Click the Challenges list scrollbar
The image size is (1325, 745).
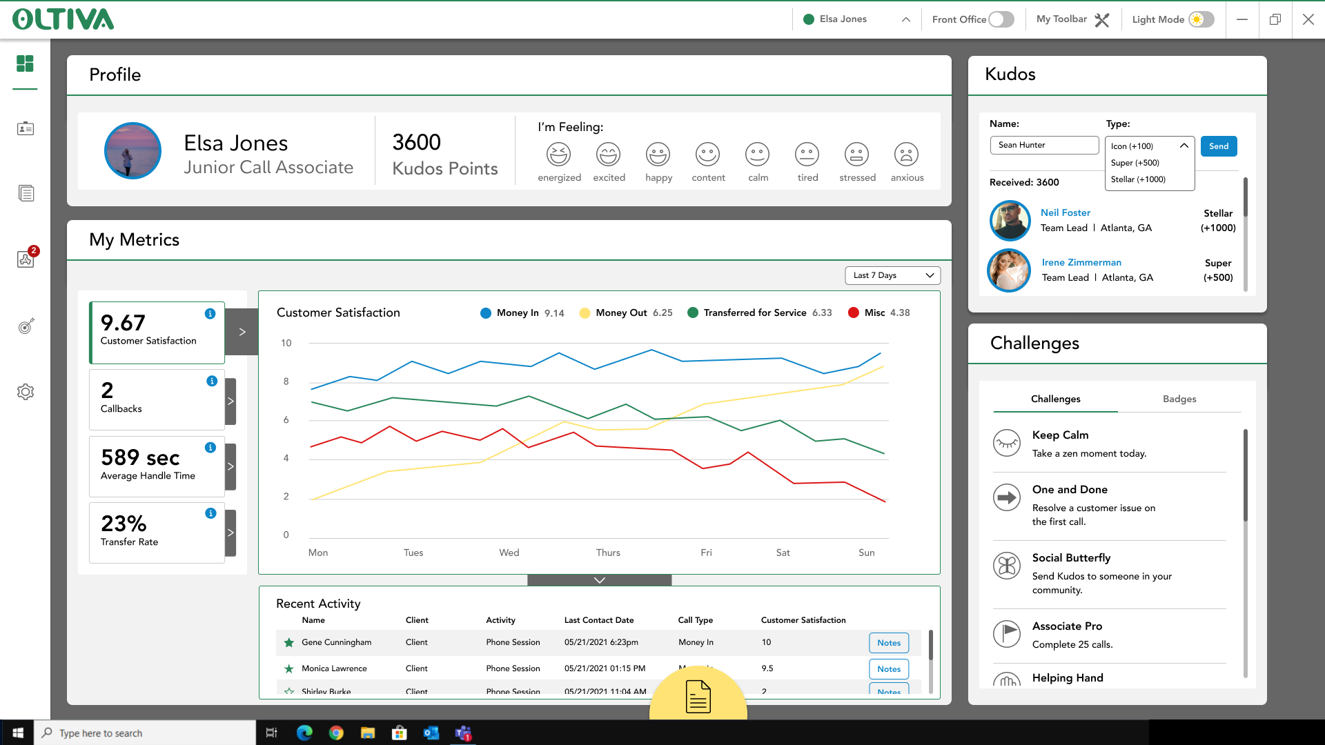click(x=1246, y=476)
